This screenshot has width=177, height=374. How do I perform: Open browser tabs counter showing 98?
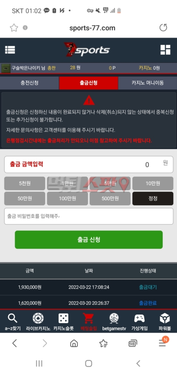pos(133,343)
